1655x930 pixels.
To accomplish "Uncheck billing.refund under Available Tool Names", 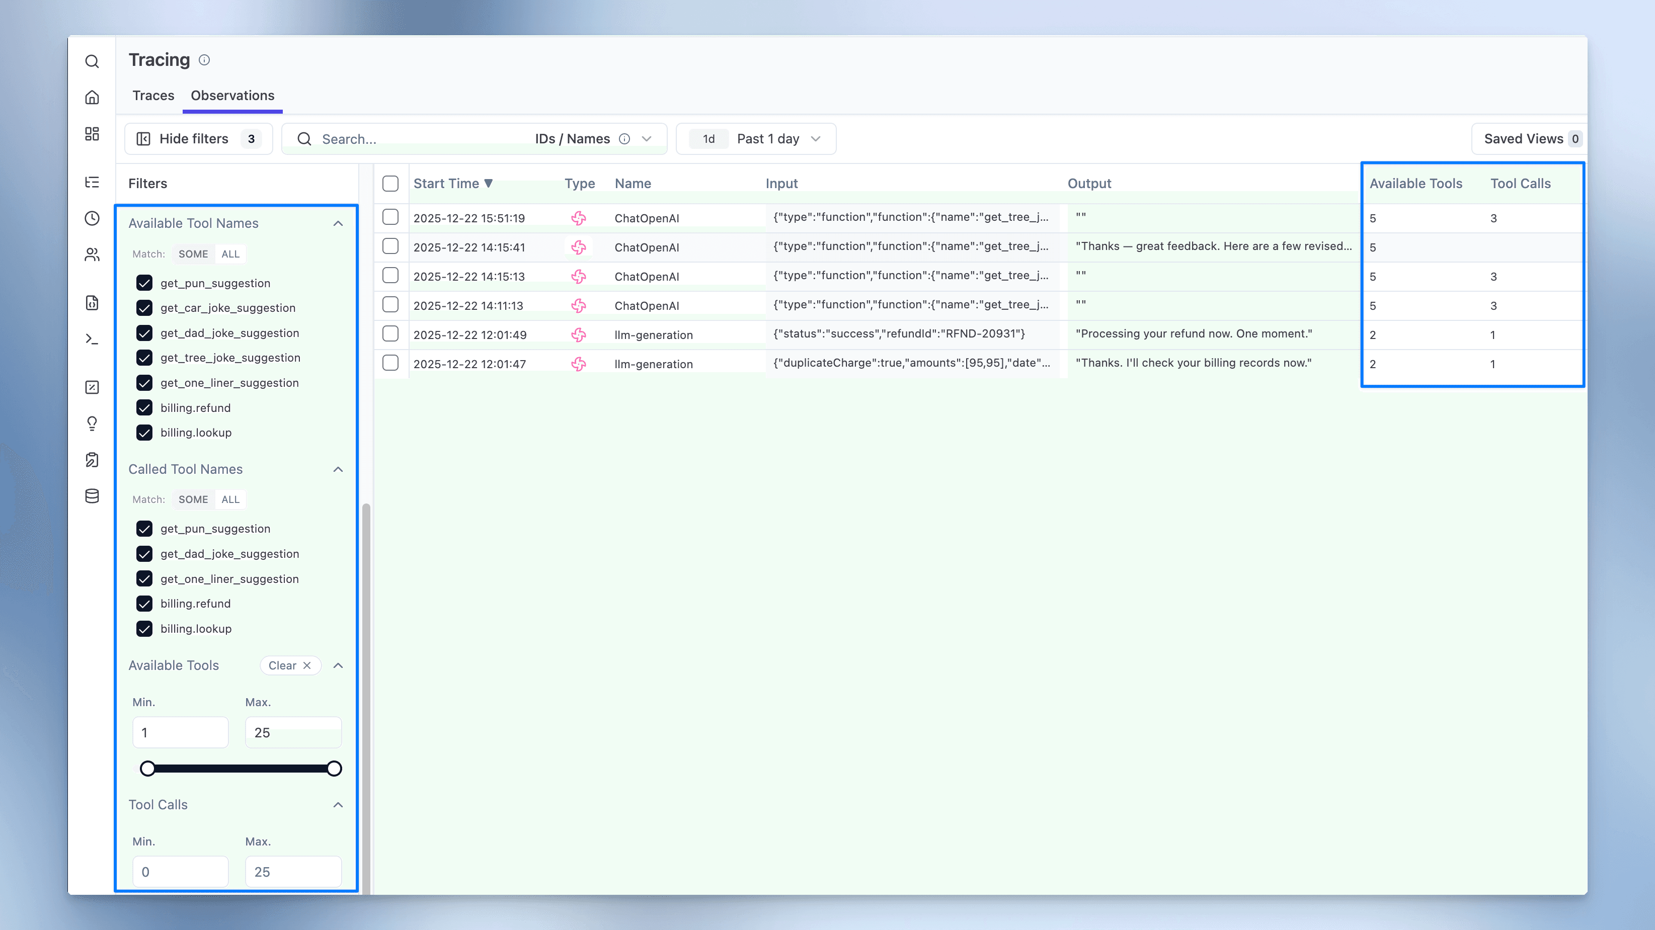I will 144,407.
